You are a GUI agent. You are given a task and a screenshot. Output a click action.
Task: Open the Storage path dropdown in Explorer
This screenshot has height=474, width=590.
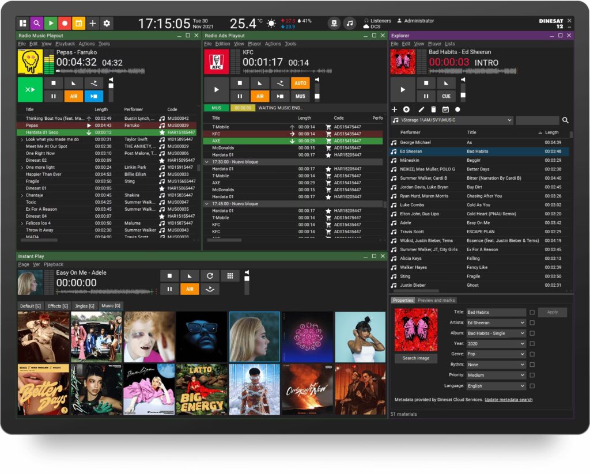click(509, 120)
